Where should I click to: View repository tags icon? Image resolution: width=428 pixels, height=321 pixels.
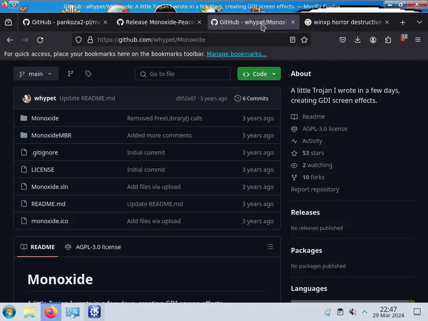click(88, 74)
